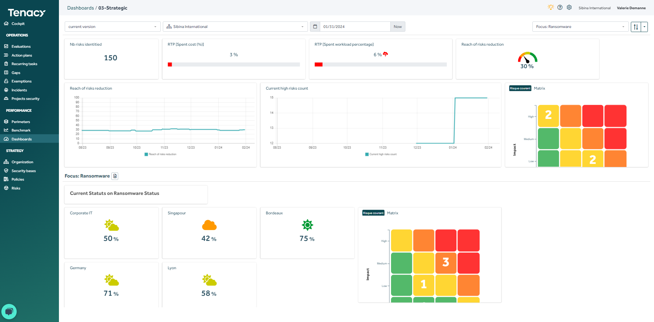Viewport: 654px width, 322px height.
Task: Click the Exemptions lock icon
Action: [x=6, y=81]
